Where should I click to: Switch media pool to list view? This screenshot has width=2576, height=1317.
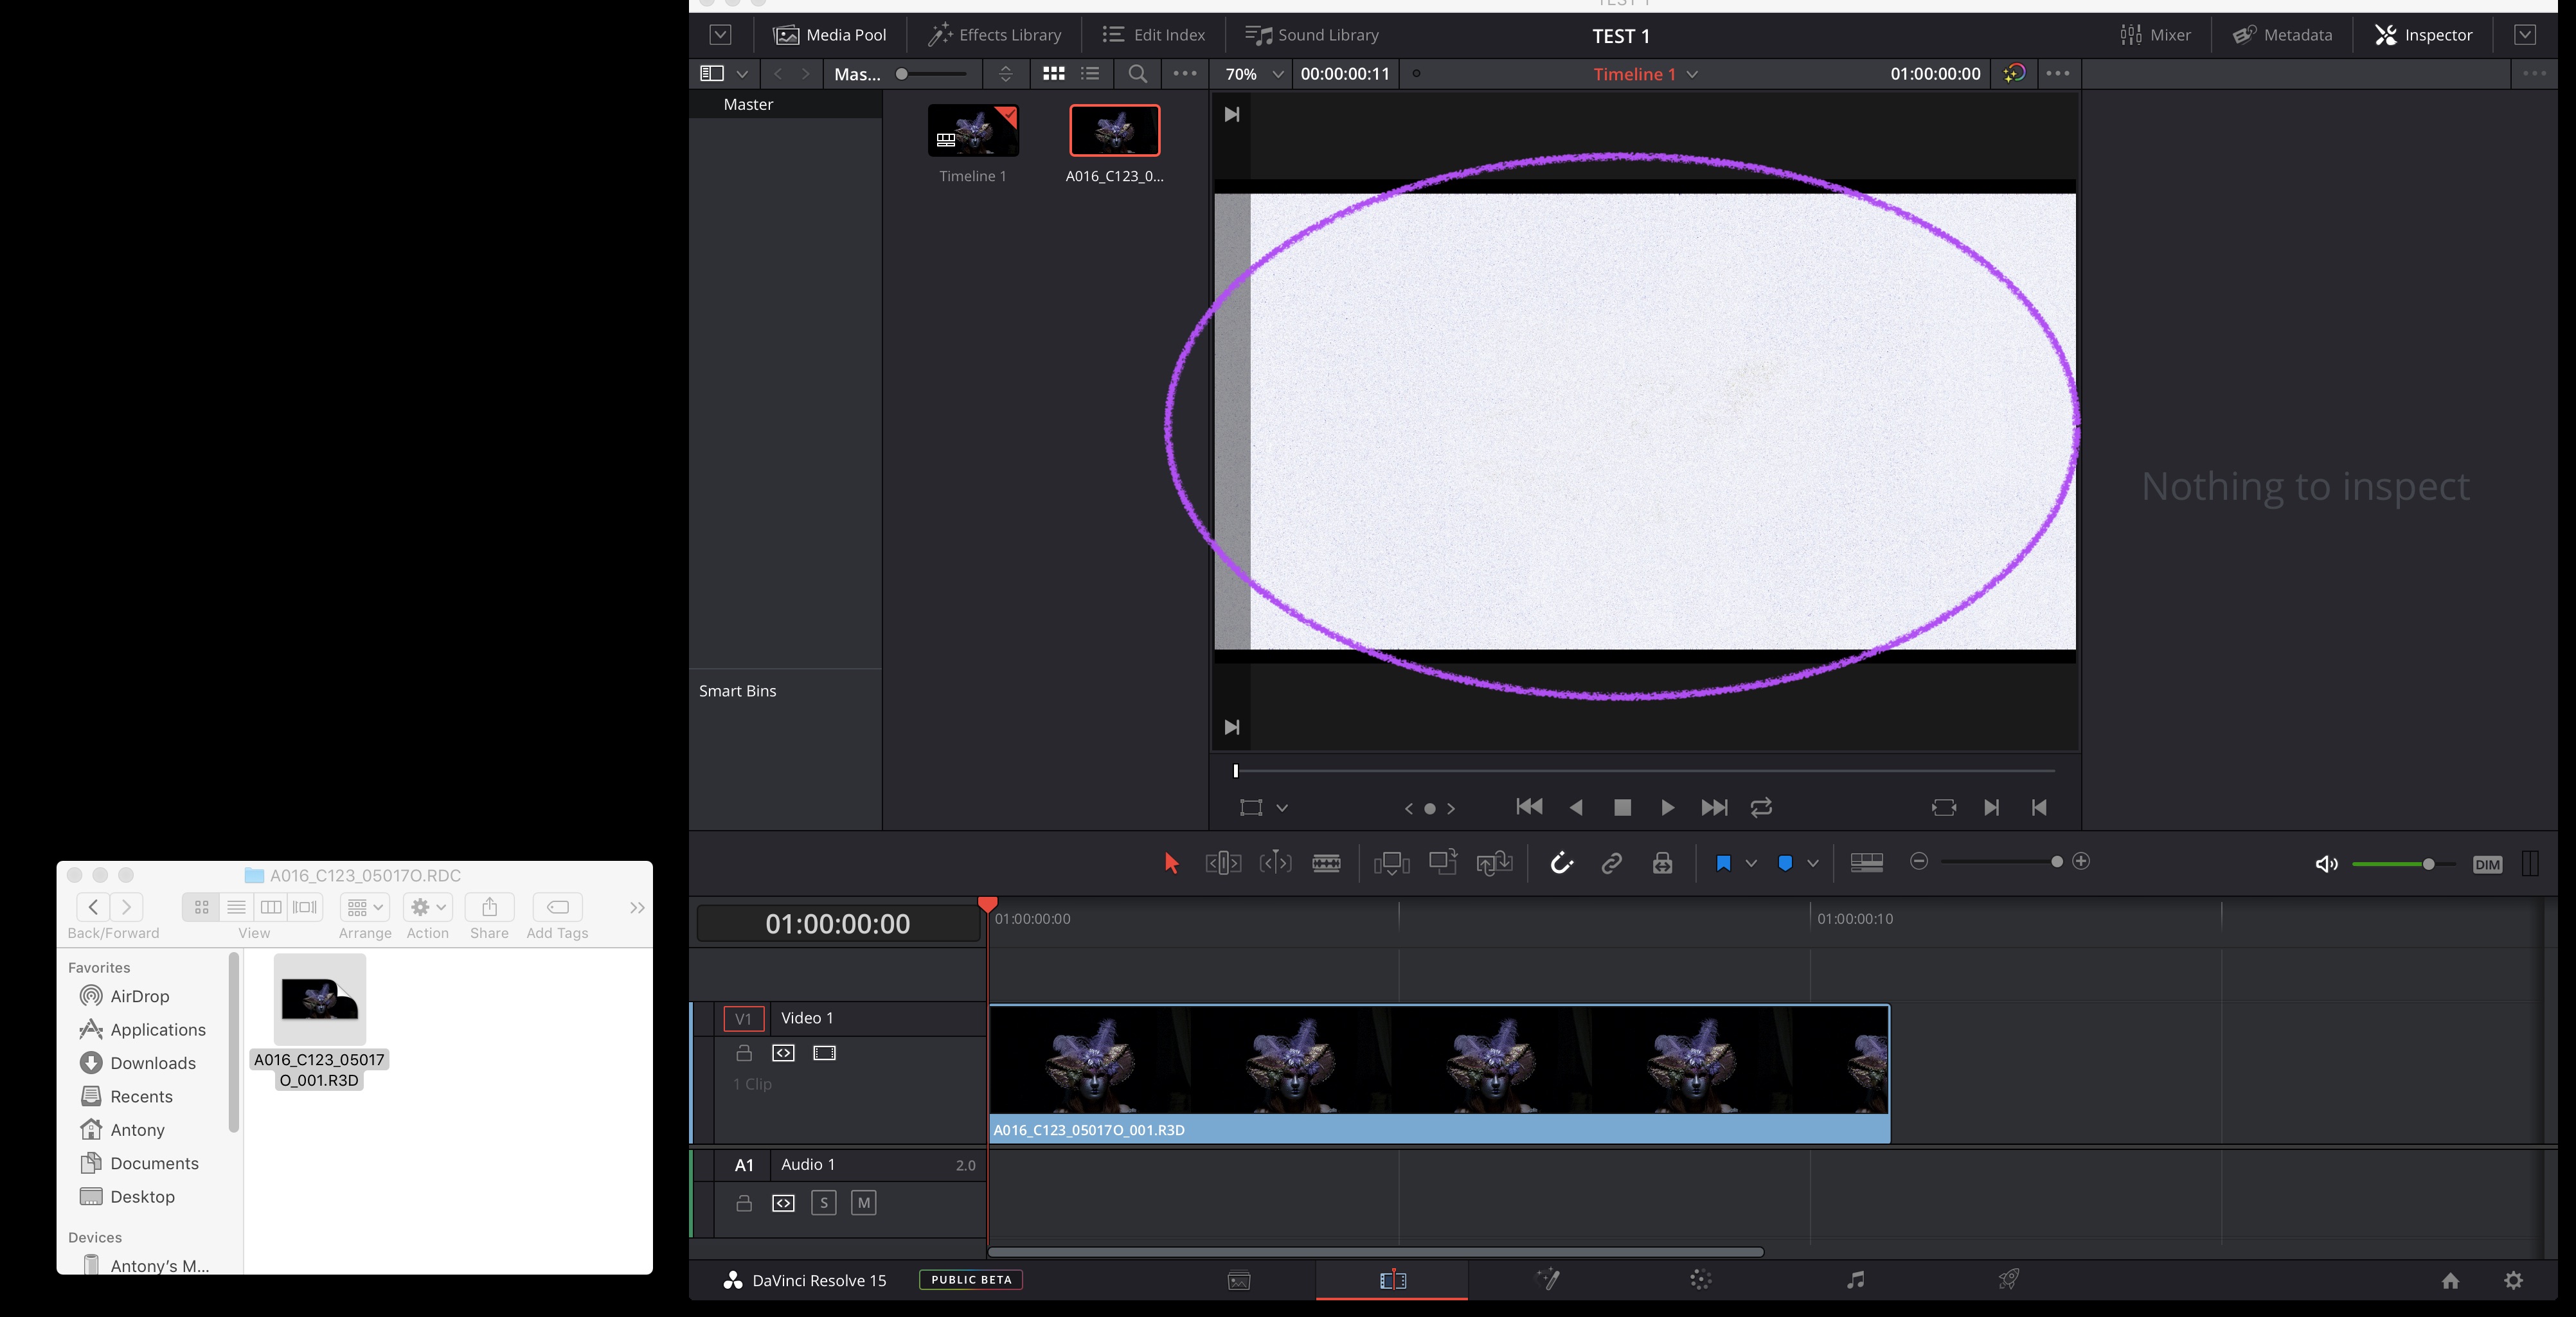[x=1090, y=74]
